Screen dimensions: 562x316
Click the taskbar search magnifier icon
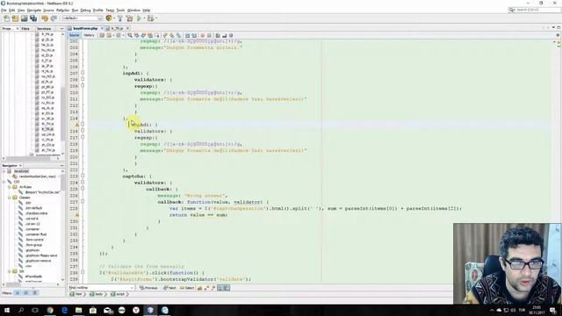click(21, 310)
